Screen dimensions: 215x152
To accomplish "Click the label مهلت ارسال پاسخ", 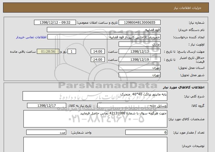I will click(191, 52).
